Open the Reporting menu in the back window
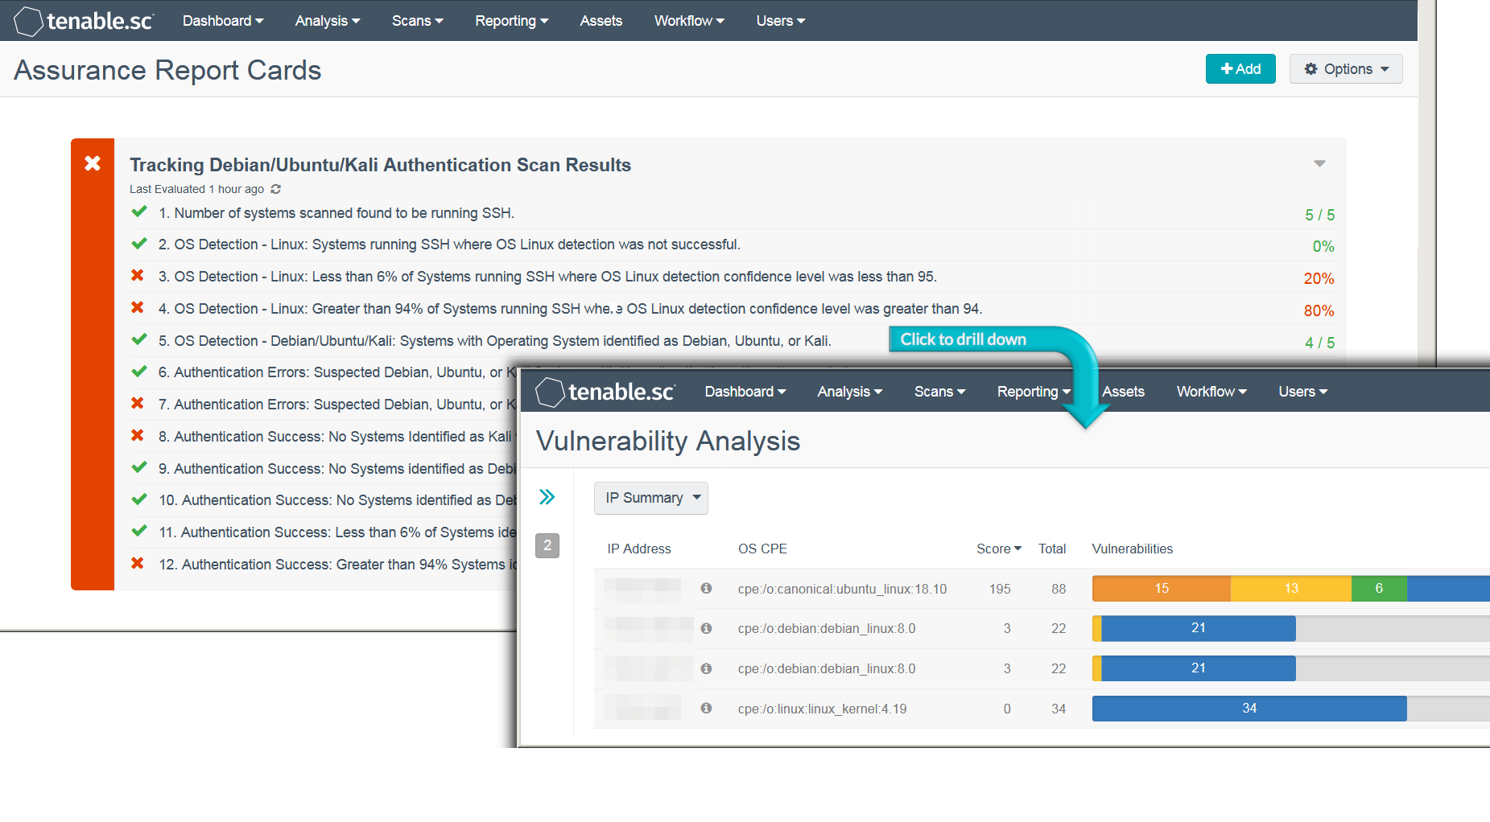The width and height of the screenshot is (1490, 822). 512,21
